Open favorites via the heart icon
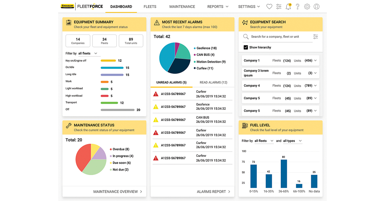Viewport: 385px width, 201px height. (x=269, y=6)
